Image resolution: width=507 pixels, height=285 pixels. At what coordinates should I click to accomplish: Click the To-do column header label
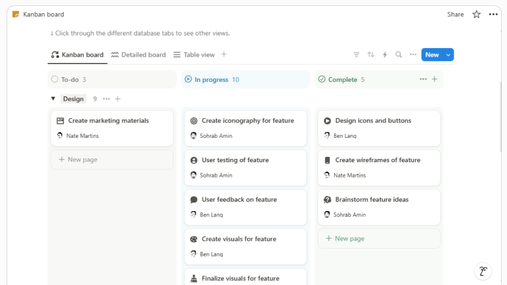coord(70,79)
